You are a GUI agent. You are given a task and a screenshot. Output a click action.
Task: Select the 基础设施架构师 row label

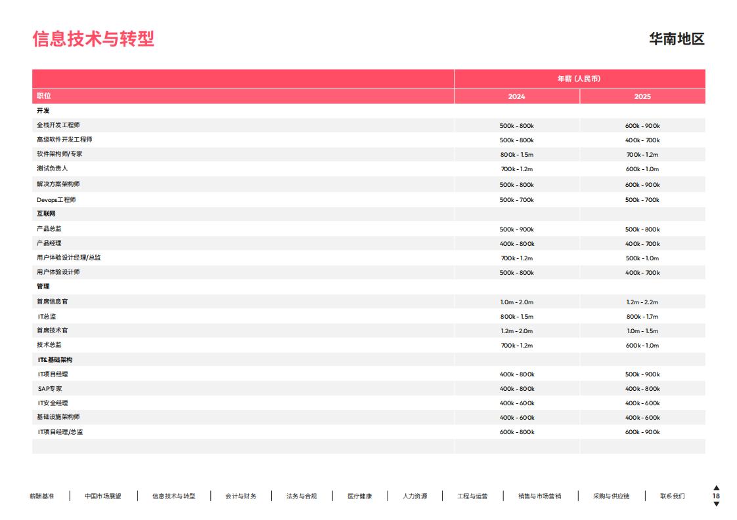[58, 417]
